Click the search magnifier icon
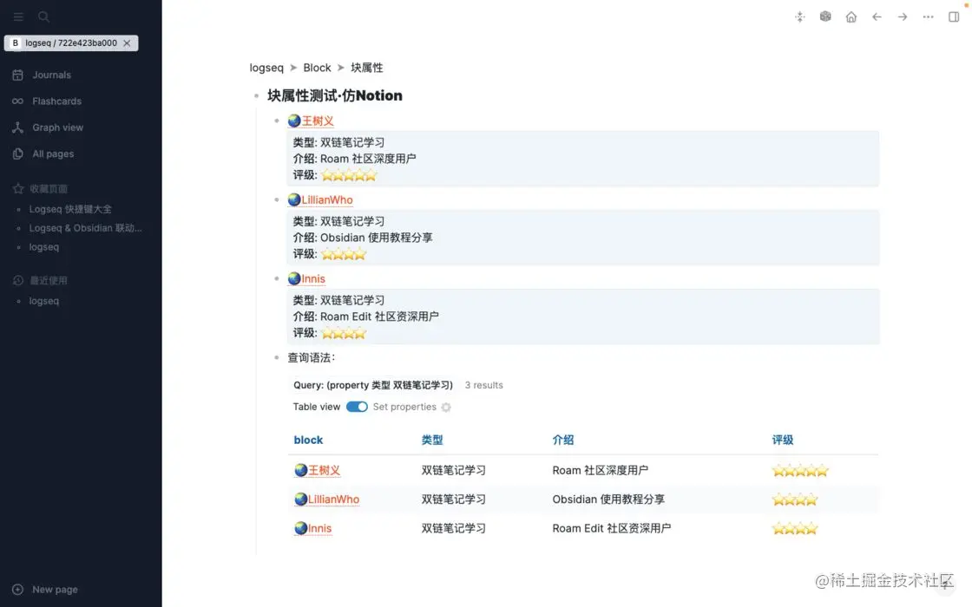This screenshot has width=972, height=607. coord(43,16)
